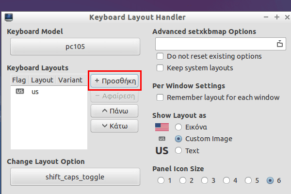Move layout down with Κάτω button
Image resolution: width=291 pixels, height=194 pixels.
(114, 126)
